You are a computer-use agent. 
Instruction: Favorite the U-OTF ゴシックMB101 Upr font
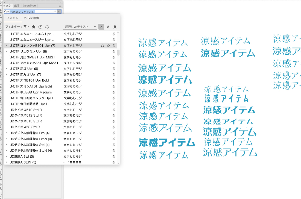point(108,46)
